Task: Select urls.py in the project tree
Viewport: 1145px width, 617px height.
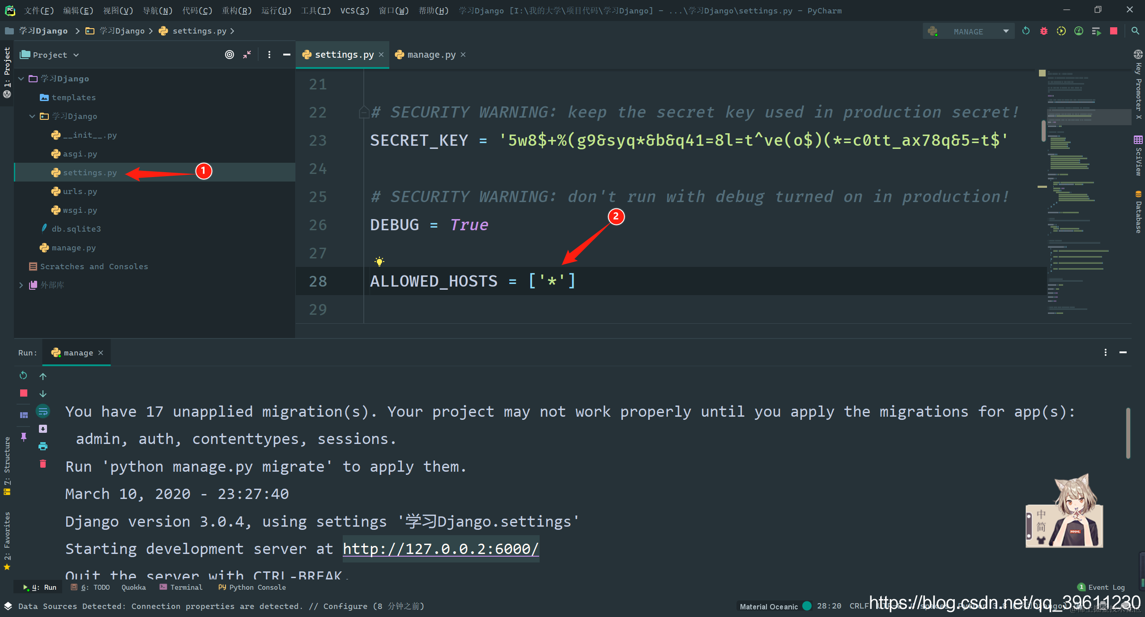Action: coord(80,191)
